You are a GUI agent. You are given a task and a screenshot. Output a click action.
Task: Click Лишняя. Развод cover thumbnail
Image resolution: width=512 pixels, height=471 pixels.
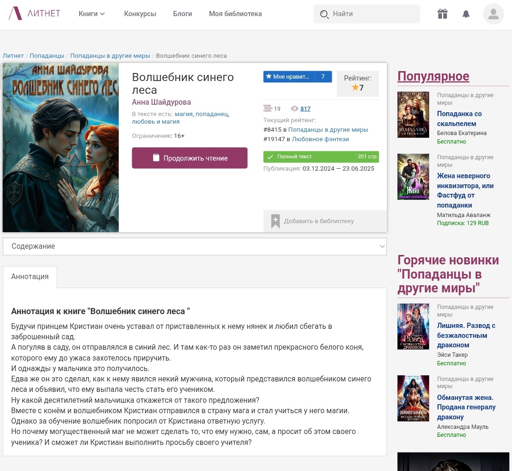pyautogui.click(x=413, y=326)
